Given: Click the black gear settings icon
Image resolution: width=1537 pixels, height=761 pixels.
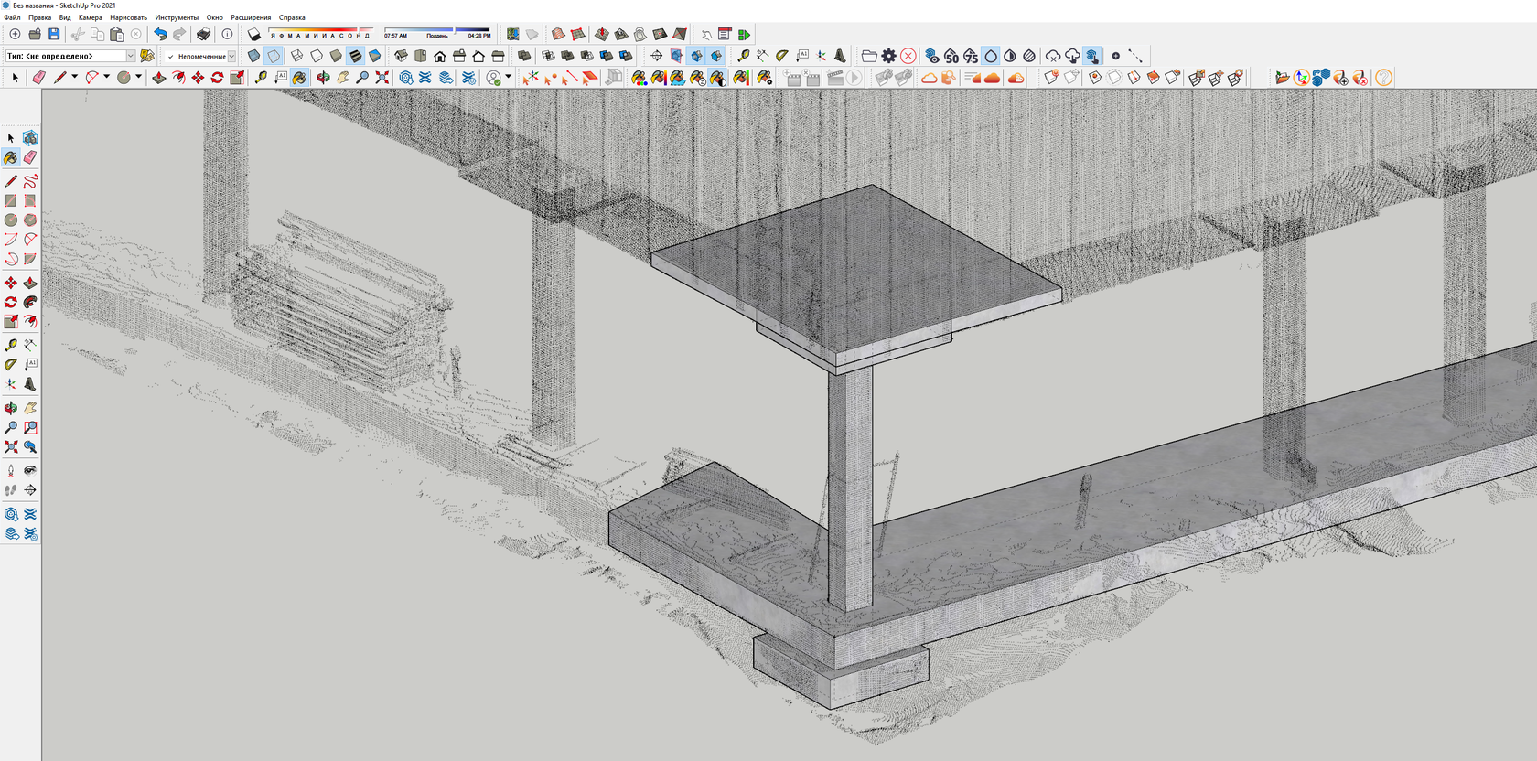Looking at the screenshot, I should pos(888,56).
